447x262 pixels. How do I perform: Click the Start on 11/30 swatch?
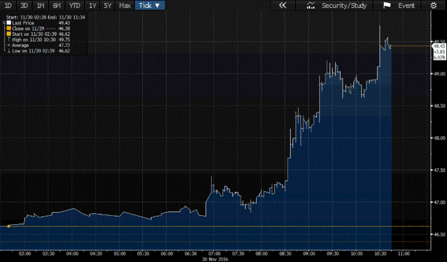pyautogui.click(x=8, y=34)
